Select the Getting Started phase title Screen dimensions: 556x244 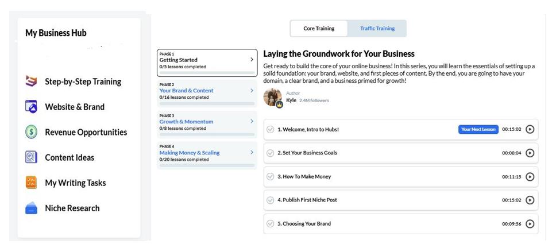coord(179,60)
